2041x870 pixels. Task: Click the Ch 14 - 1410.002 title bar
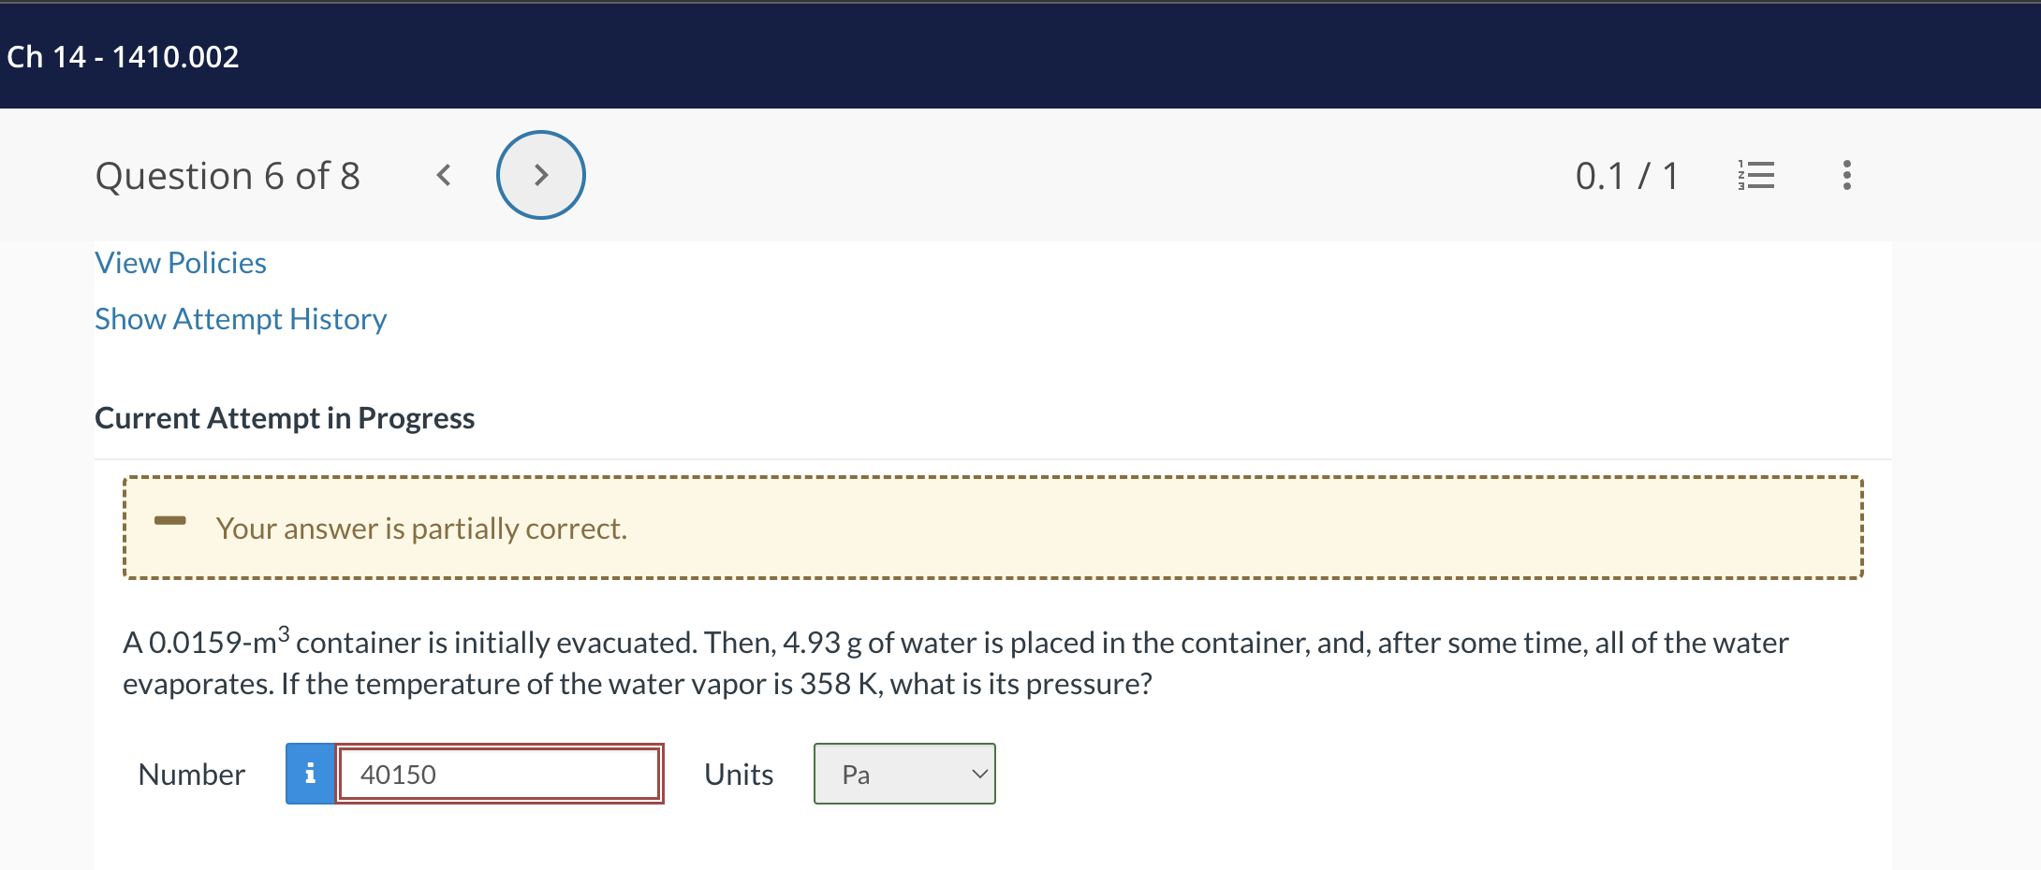point(122,56)
